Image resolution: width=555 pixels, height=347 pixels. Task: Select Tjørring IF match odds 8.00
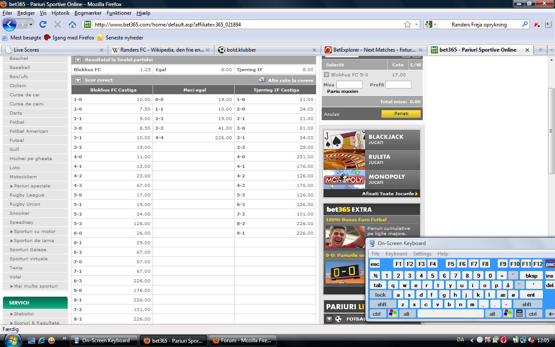(275, 69)
